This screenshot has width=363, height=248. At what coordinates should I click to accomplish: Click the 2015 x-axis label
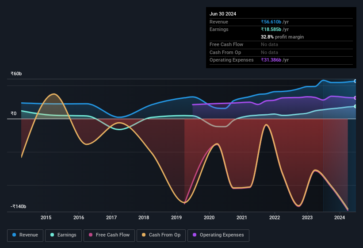pos(46,217)
